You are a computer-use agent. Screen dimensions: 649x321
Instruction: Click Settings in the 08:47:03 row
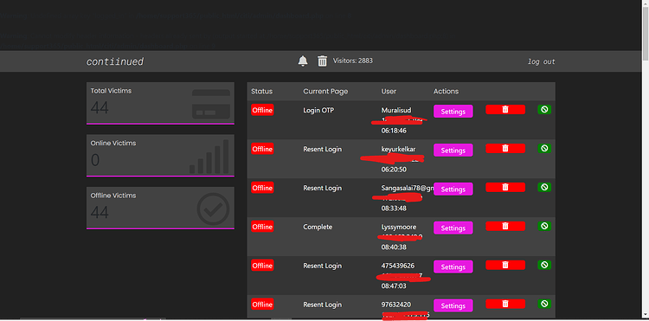click(x=453, y=266)
